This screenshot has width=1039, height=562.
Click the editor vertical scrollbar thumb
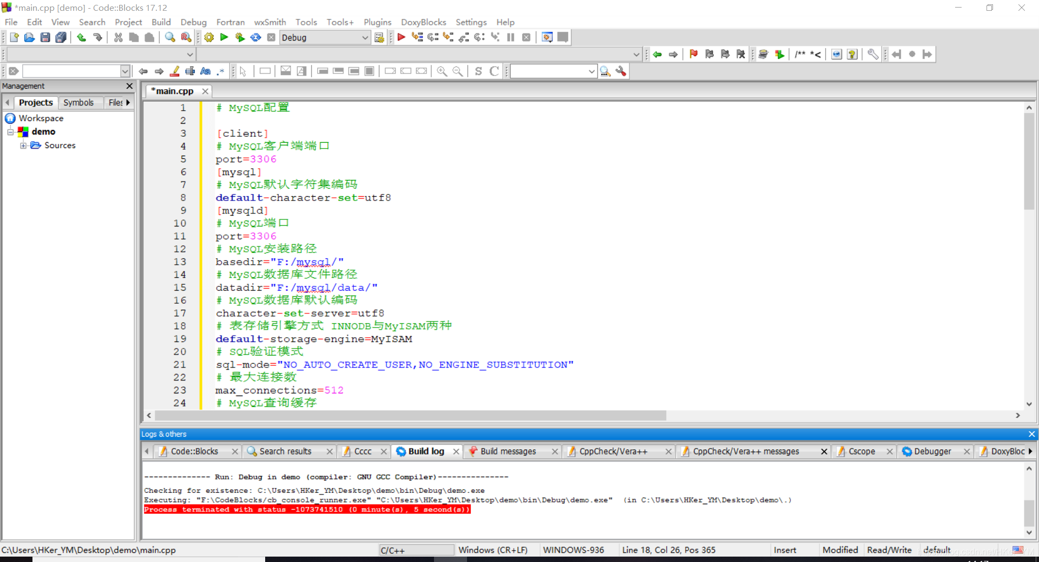[x=1029, y=161]
